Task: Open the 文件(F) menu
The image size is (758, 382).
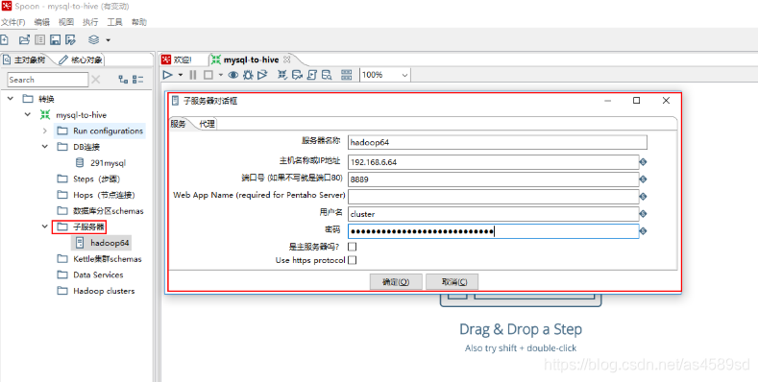Action: point(13,22)
